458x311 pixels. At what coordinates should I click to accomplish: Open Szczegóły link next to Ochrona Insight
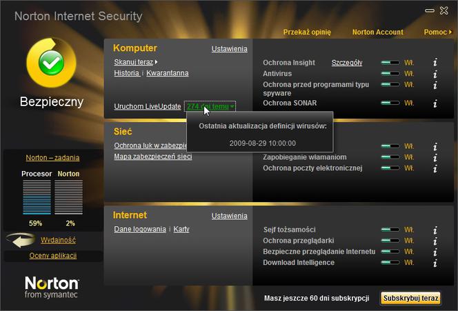[347, 63]
